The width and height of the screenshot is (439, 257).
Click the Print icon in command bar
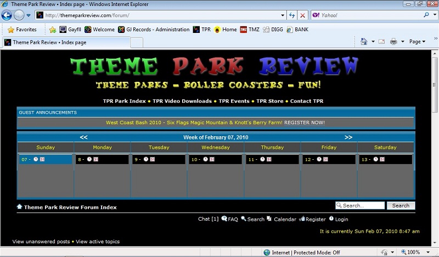coord(393,42)
